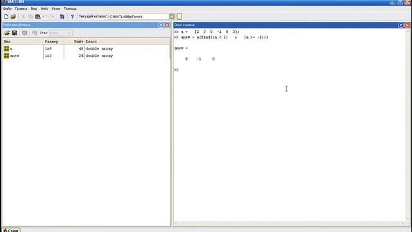Viewport: 412px width, 232px height.
Task: Open the Старт button at bottom left
Action: [11, 230]
